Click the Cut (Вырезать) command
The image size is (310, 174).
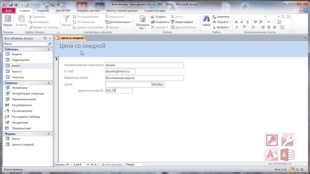[37, 17]
